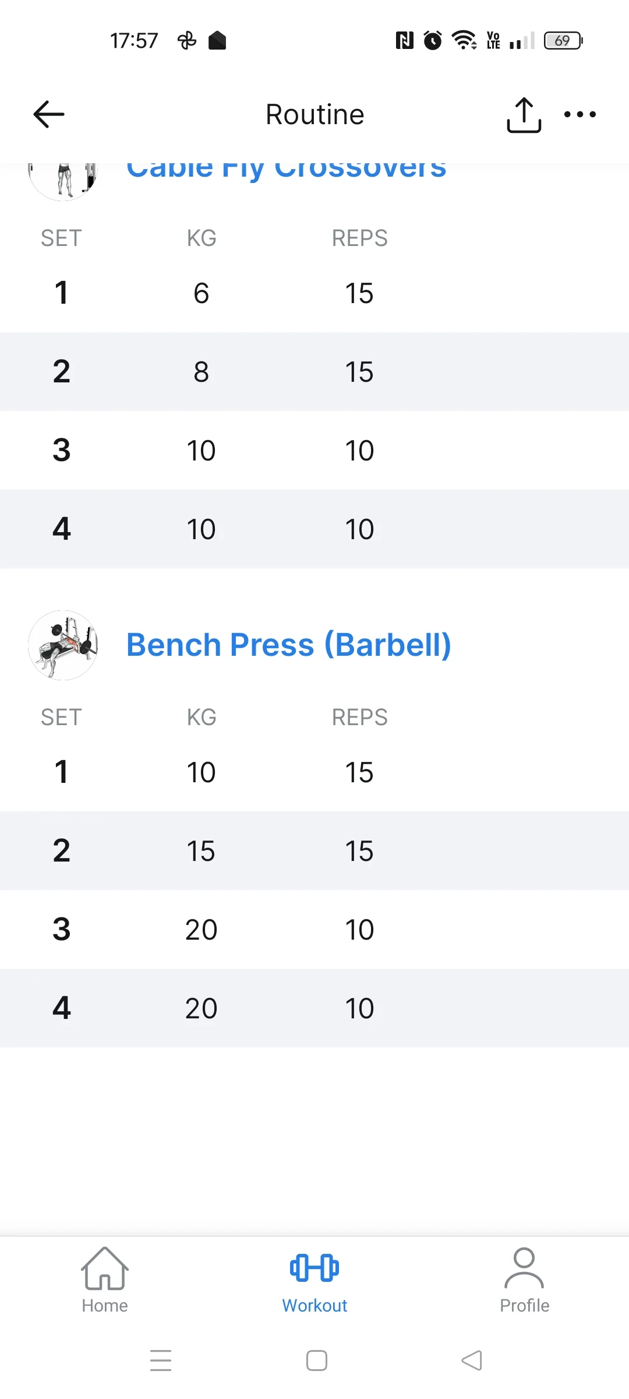Tap Cable Fly set 1 weight of 6

click(x=201, y=293)
